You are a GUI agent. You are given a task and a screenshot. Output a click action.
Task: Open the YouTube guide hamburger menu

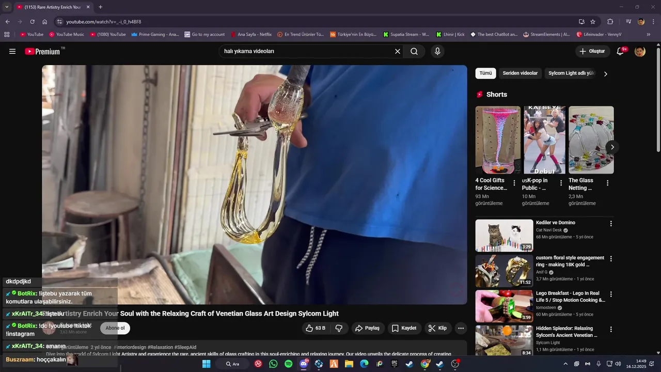(x=12, y=51)
